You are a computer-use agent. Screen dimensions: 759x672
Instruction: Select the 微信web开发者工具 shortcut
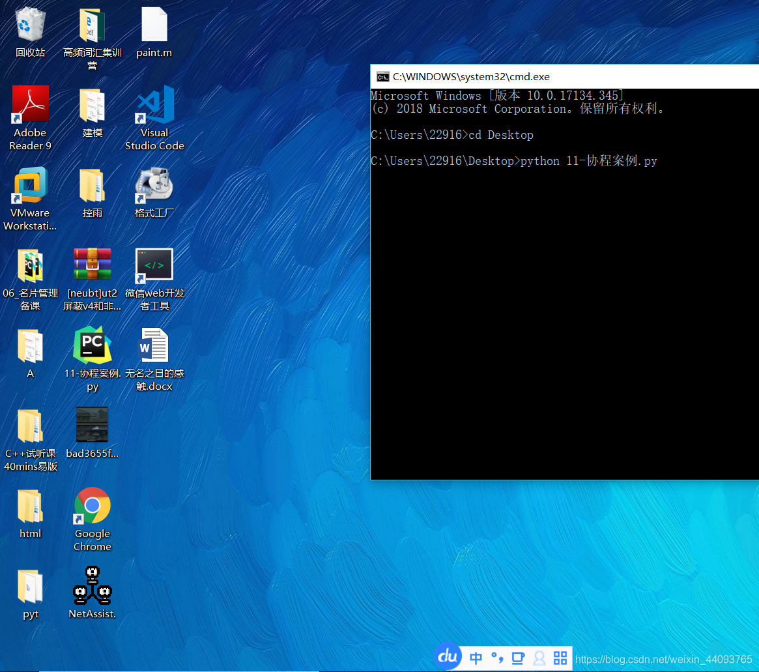(154, 265)
